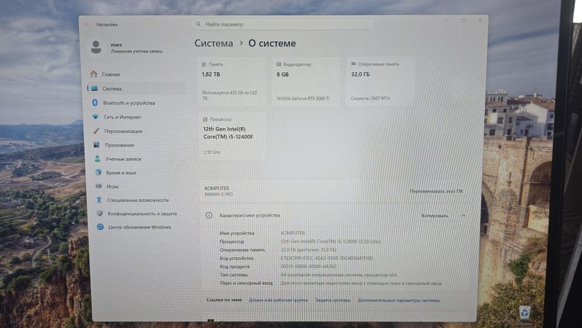Viewport: 582px width, 328px height.
Task: Click the search magnifier icon
Action: pos(198,24)
